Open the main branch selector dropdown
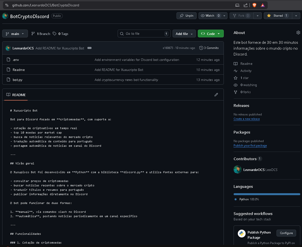Image resolution: width=302 pixels, height=247 pixels. pos(15,34)
